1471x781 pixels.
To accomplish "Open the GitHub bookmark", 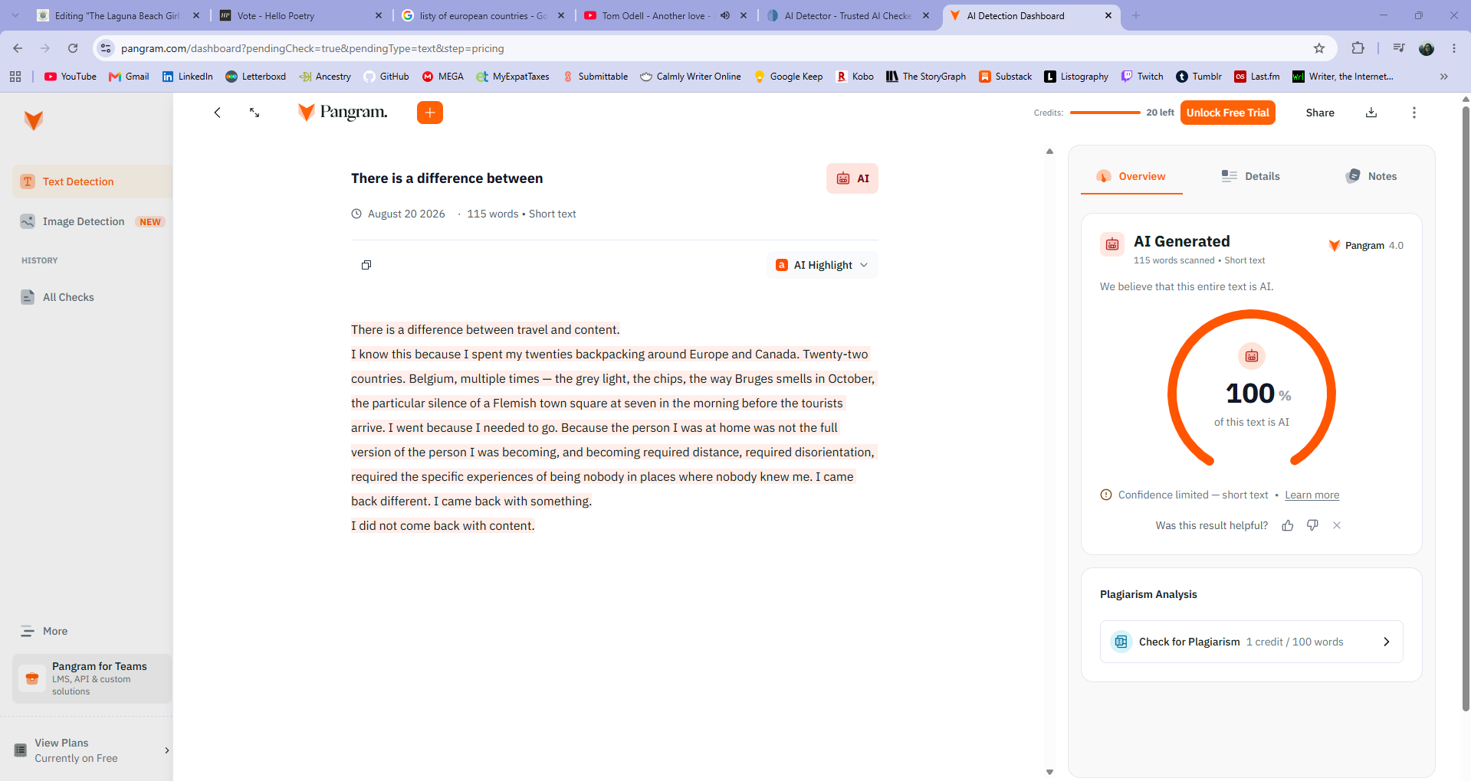I will pyautogui.click(x=386, y=77).
